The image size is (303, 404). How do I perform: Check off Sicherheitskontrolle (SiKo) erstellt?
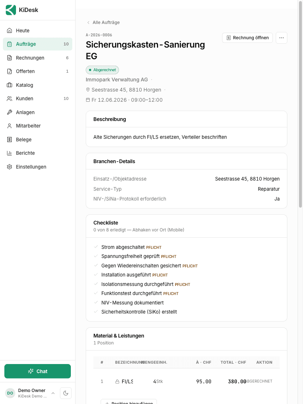96,311
